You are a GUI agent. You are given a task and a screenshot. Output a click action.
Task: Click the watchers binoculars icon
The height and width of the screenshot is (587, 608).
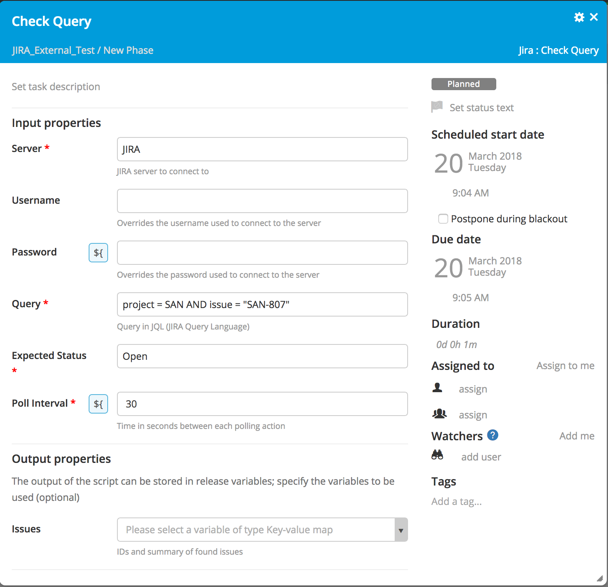(437, 455)
